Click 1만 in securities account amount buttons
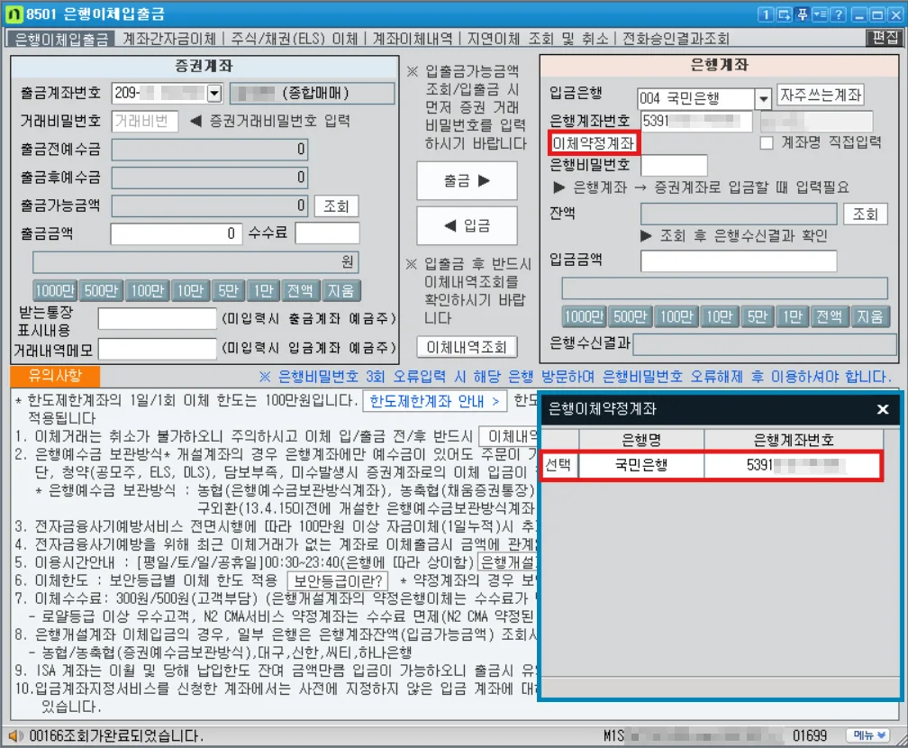 tap(263, 290)
